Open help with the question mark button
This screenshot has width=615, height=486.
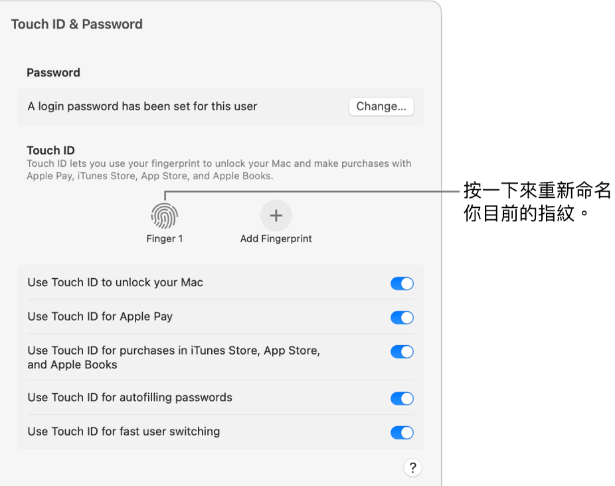[412, 467]
